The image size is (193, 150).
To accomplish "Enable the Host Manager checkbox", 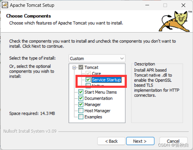I will [x=81, y=110].
